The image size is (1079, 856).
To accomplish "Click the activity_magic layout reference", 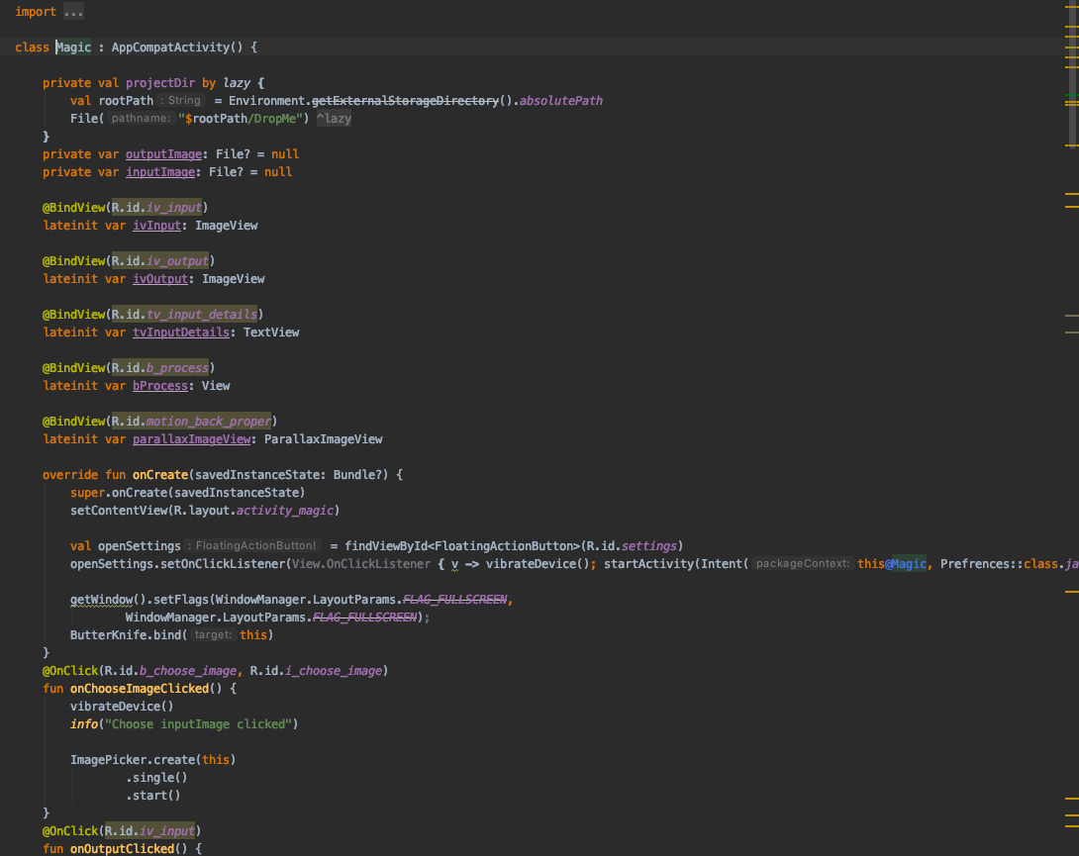I will point(286,511).
